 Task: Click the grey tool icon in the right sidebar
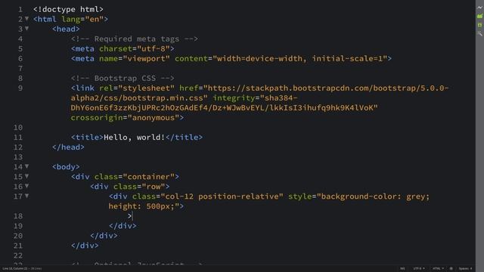tap(479, 33)
